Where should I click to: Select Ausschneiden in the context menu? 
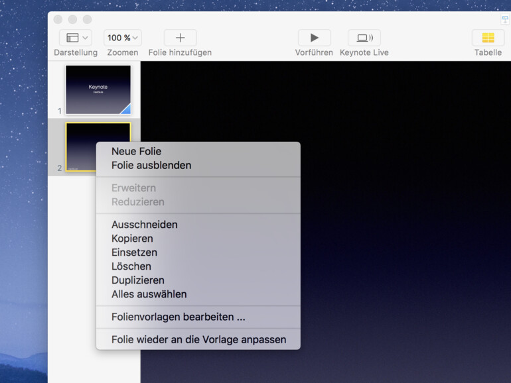click(x=198, y=225)
